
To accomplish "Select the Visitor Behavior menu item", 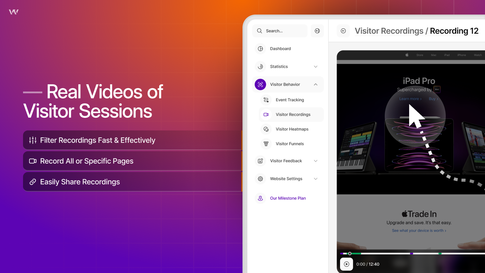I will (x=288, y=85).
